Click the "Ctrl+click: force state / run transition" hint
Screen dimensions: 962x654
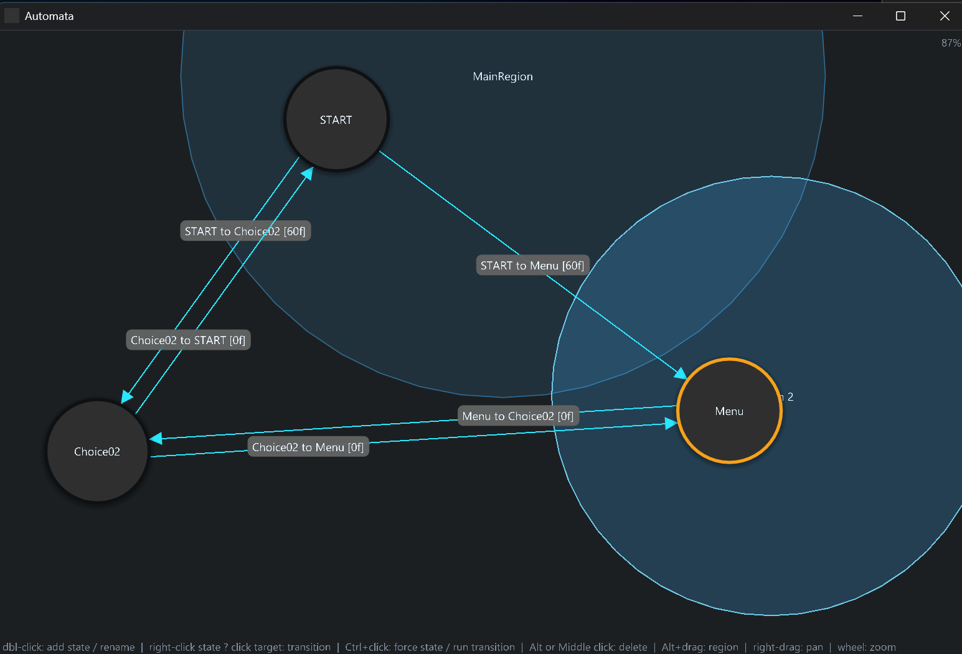pyautogui.click(x=430, y=647)
